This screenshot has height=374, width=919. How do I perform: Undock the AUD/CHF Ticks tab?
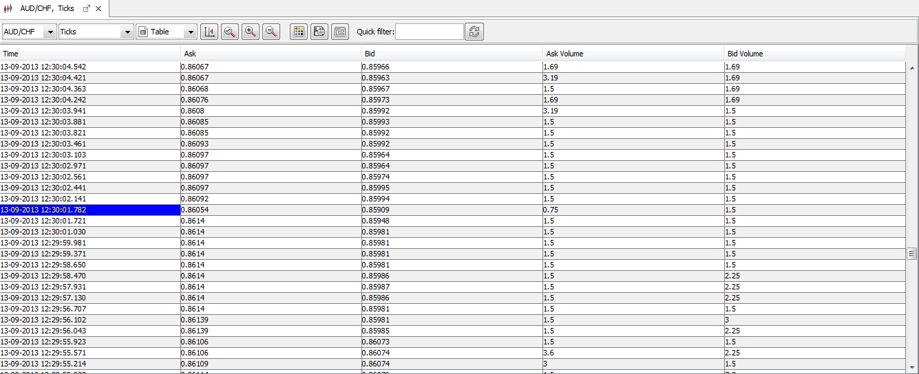pyautogui.click(x=87, y=9)
